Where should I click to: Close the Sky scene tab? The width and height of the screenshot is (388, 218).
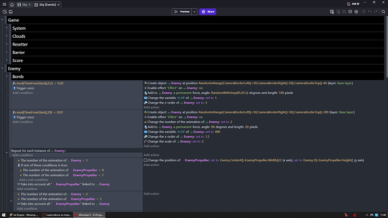coord(29,4)
